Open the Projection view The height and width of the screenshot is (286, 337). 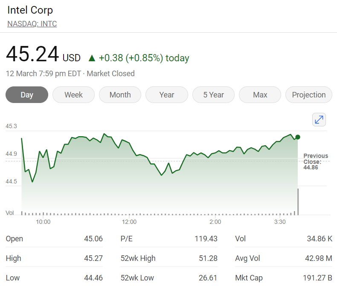[x=309, y=95]
